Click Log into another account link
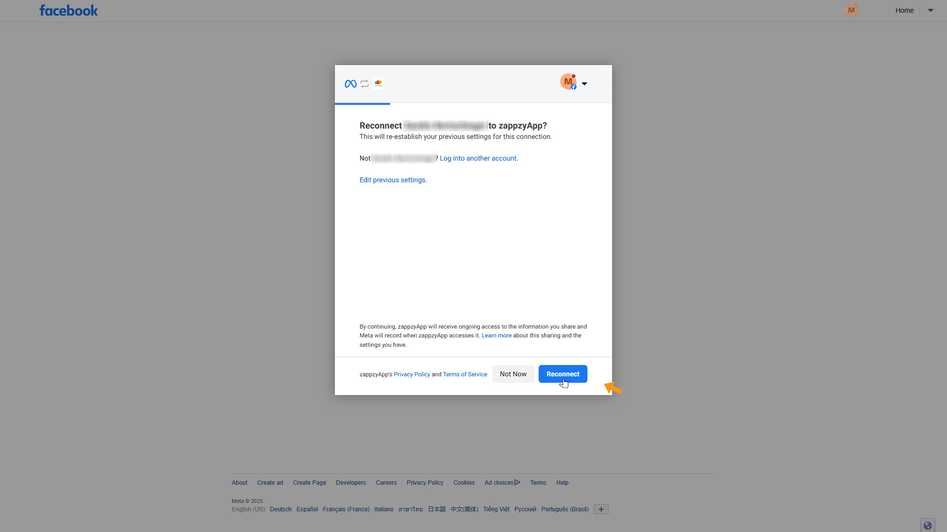This screenshot has width=947, height=532. coord(479,158)
